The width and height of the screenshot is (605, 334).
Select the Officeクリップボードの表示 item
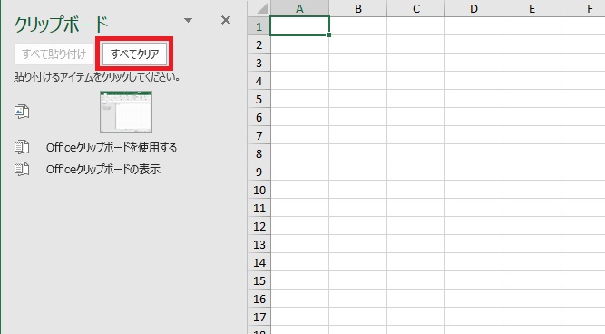[x=103, y=169]
